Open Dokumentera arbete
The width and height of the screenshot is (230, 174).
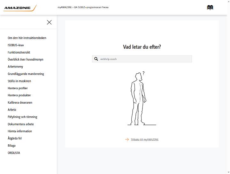[x=21, y=124]
